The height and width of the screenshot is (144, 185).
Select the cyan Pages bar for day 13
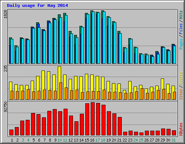coord(77,50)
